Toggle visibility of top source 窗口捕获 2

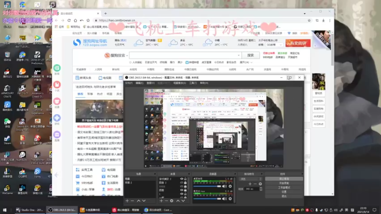pos(181,179)
